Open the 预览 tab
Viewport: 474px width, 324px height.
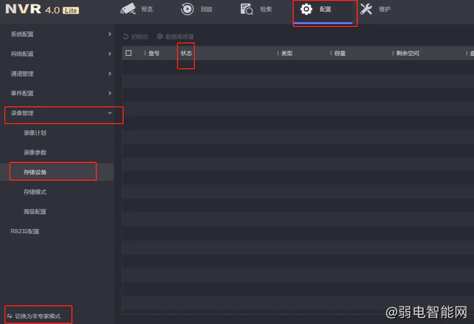pyautogui.click(x=136, y=9)
